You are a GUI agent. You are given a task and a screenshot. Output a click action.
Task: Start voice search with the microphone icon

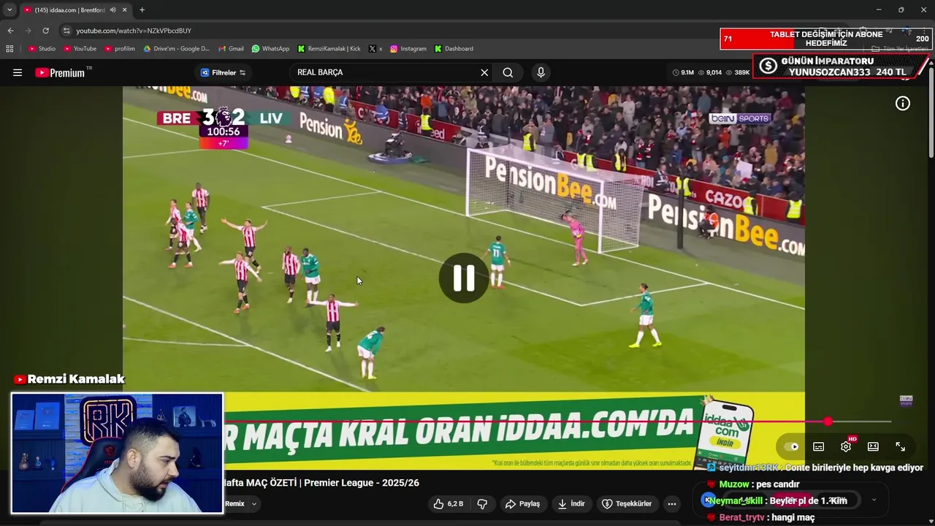point(541,72)
